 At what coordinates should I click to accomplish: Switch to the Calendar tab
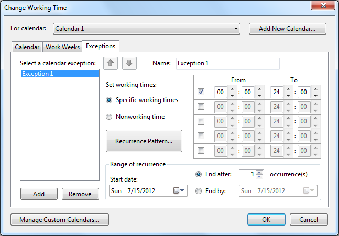coord(27,47)
